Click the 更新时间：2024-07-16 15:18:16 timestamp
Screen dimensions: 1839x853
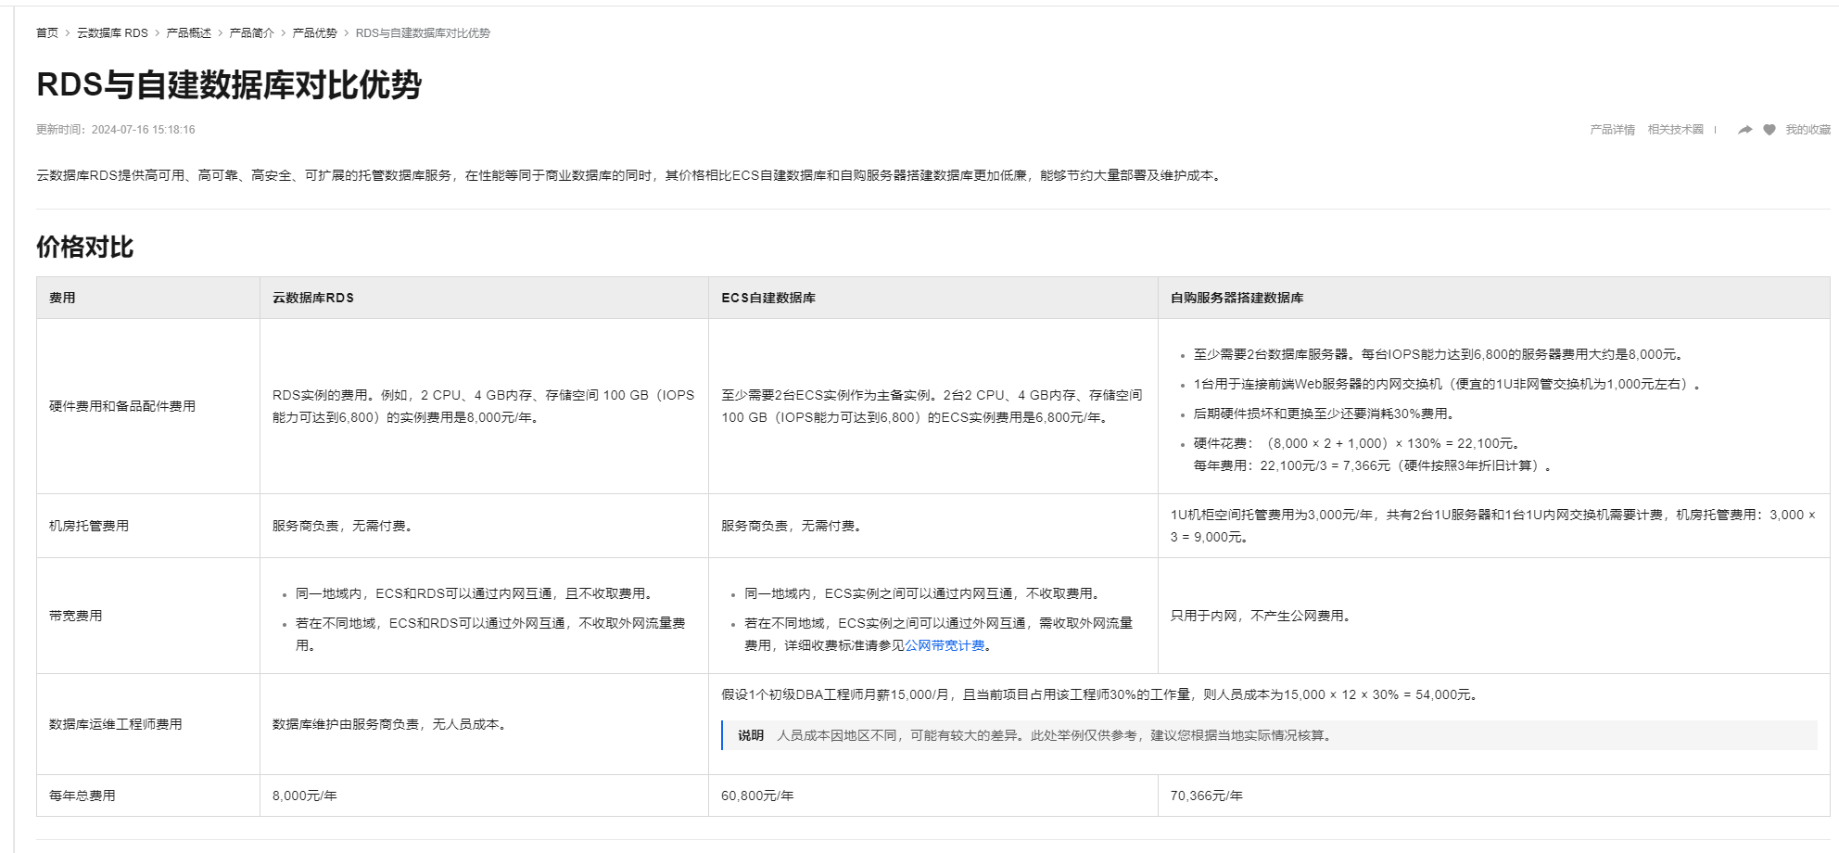pos(116,130)
